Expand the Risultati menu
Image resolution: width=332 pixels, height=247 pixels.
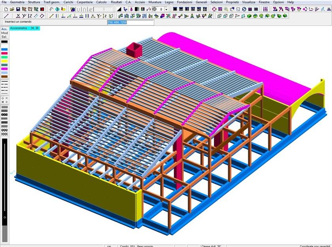coord(116,2)
